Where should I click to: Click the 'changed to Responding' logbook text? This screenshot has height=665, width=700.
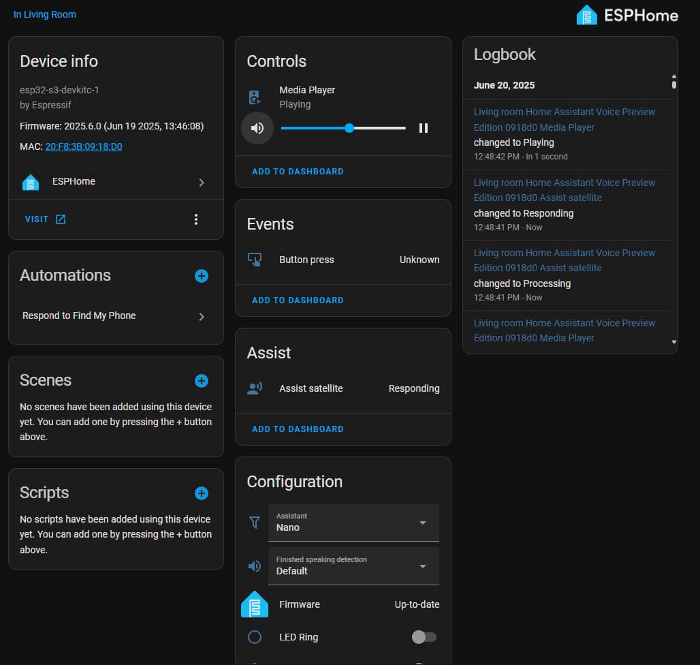tap(524, 213)
